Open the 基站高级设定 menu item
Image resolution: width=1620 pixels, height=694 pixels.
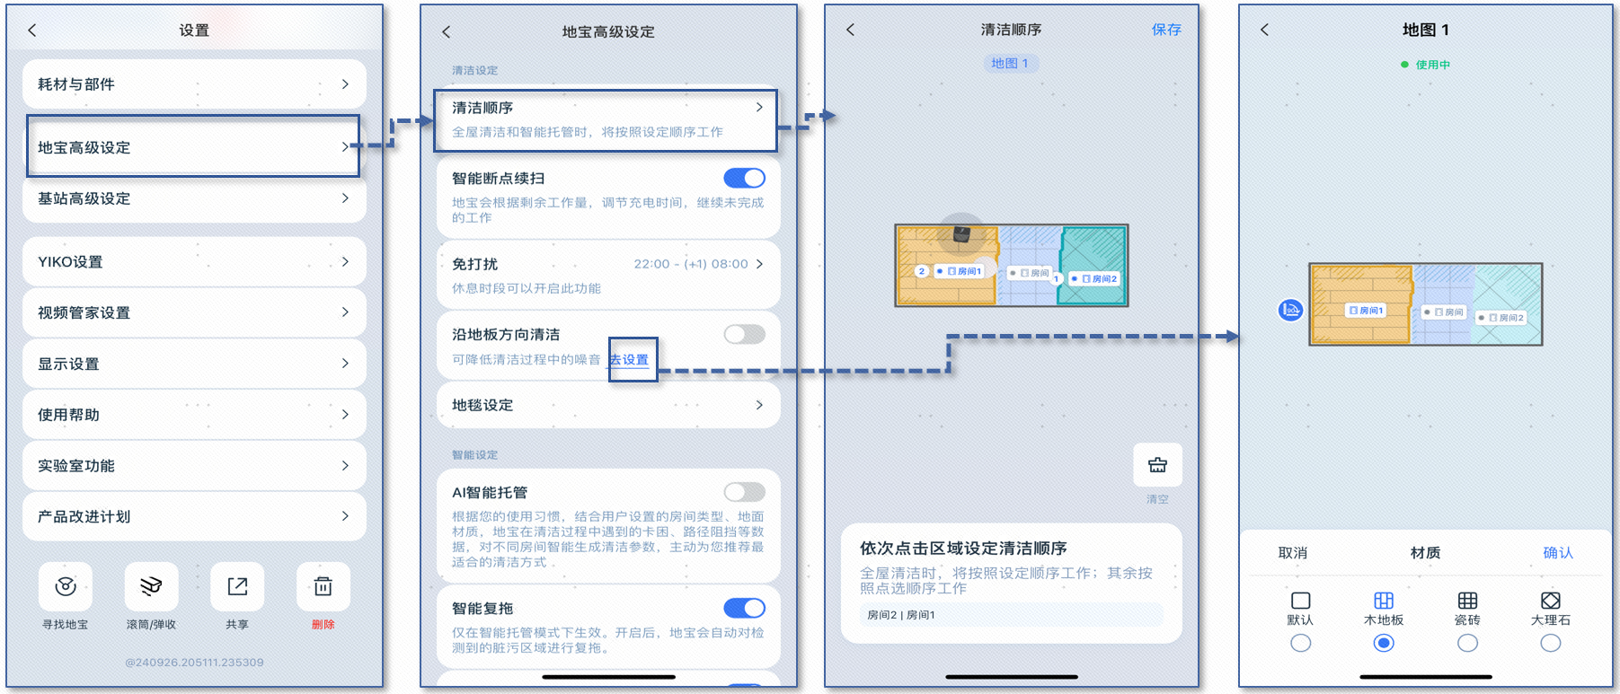[194, 198]
